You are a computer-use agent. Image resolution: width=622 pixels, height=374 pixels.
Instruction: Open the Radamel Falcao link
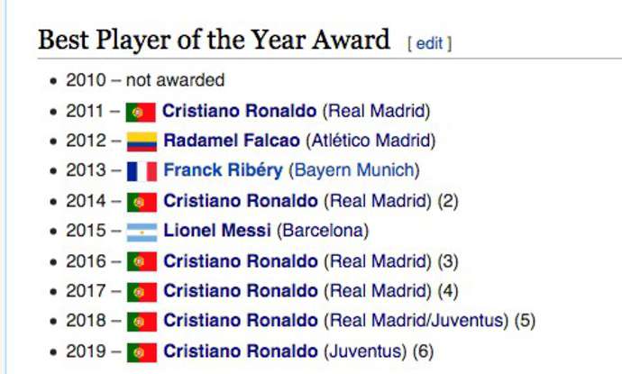[x=232, y=141]
